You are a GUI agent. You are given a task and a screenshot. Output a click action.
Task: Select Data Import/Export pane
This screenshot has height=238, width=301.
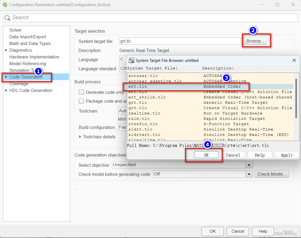28,37
